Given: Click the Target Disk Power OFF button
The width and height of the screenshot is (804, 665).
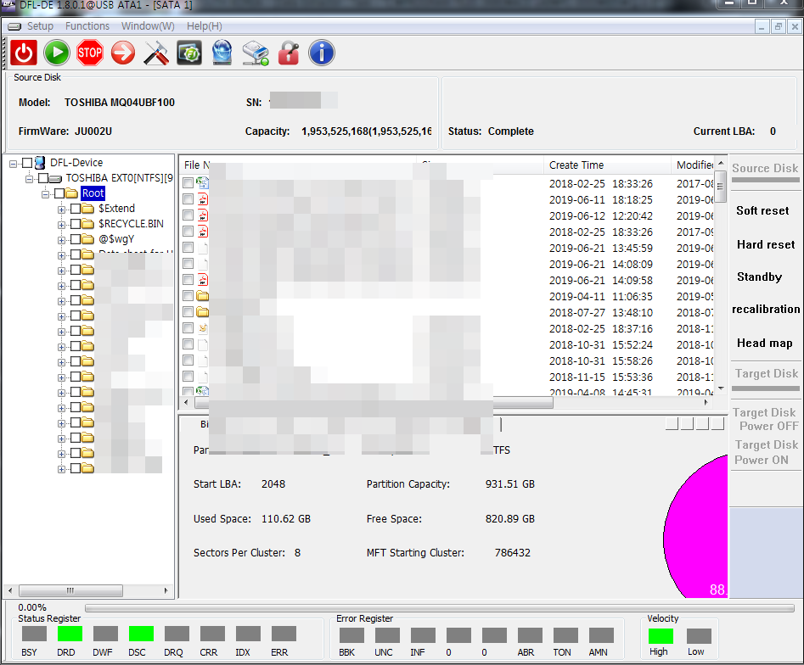Looking at the screenshot, I should 766,419.
